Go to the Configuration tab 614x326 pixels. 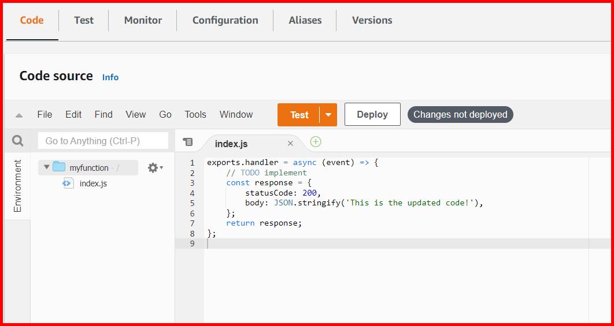(x=225, y=20)
